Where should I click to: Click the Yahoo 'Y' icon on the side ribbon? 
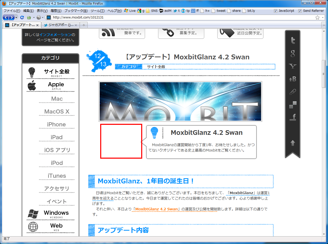click(x=293, y=66)
